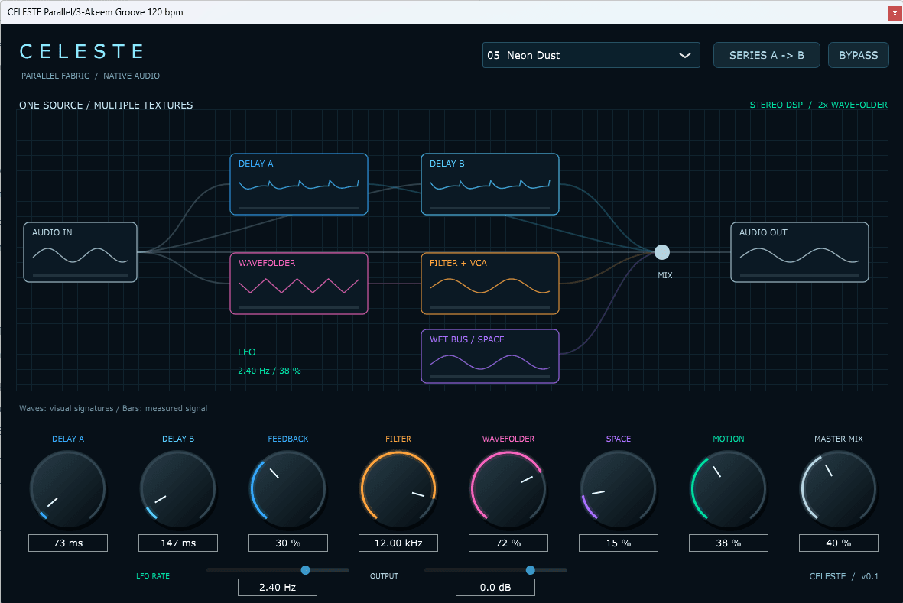This screenshot has width=903, height=603.
Task: Click the 12.00 kHz filter value field
Action: coord(398,543)
